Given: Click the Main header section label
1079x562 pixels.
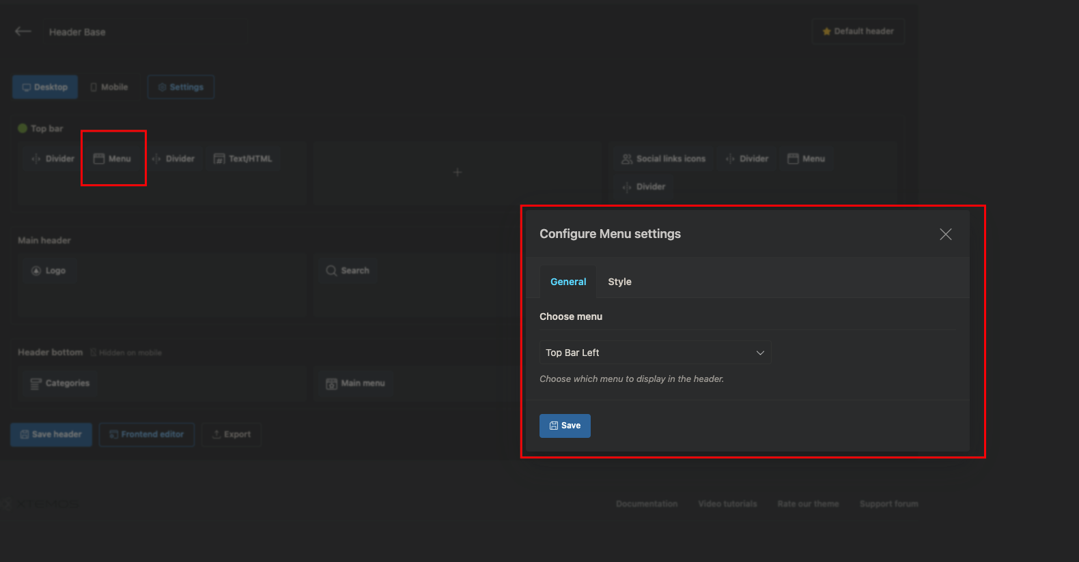Looking at the screenshot, I should (x=44, y=241).
